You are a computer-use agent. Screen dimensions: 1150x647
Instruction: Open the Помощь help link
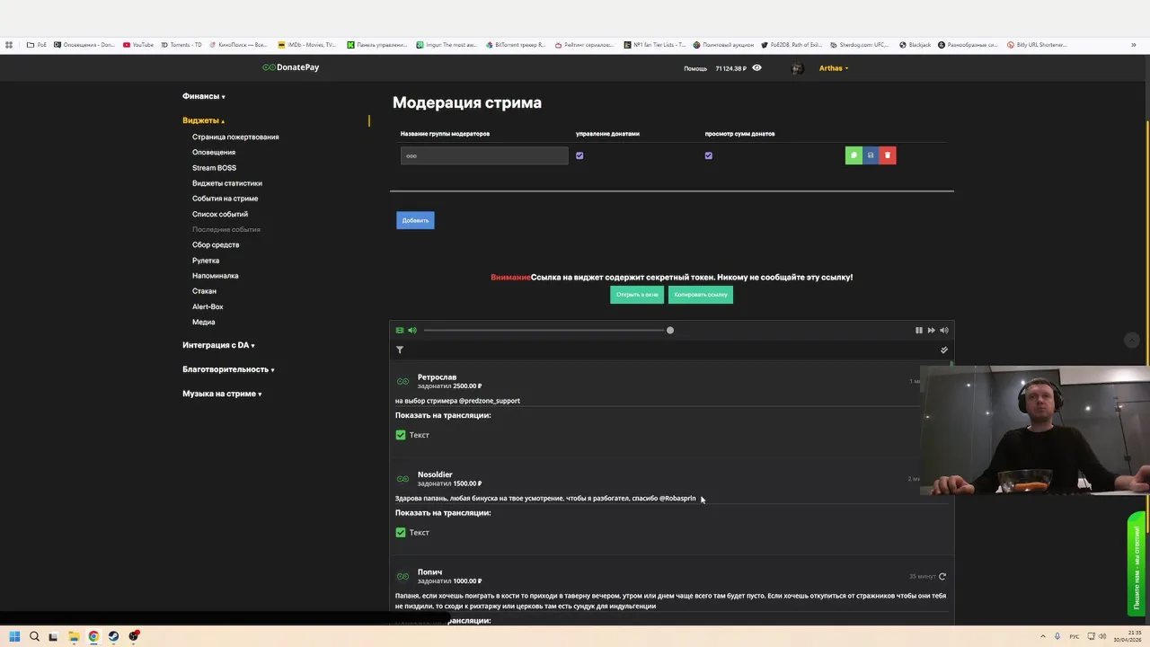point(695,68)
